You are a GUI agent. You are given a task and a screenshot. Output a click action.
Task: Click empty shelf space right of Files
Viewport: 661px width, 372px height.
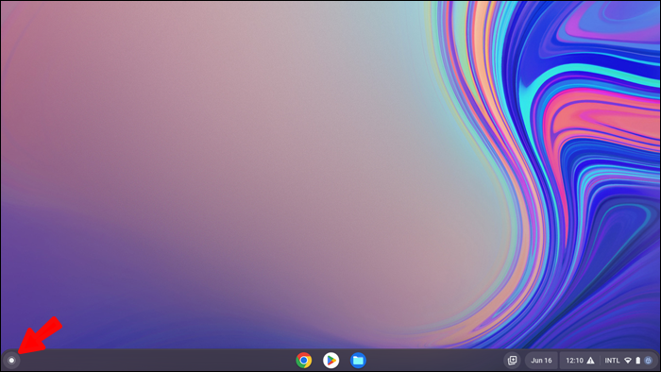pyautogui.click(x=434, y=361)
